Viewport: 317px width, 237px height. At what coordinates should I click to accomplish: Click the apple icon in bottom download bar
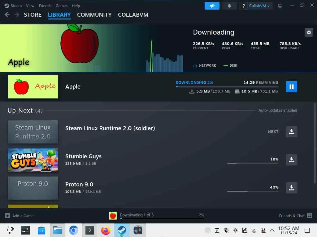point(113,216)
